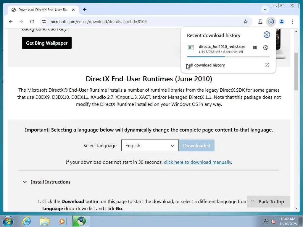Bookmark this page with the star icon

coord(245,22)
